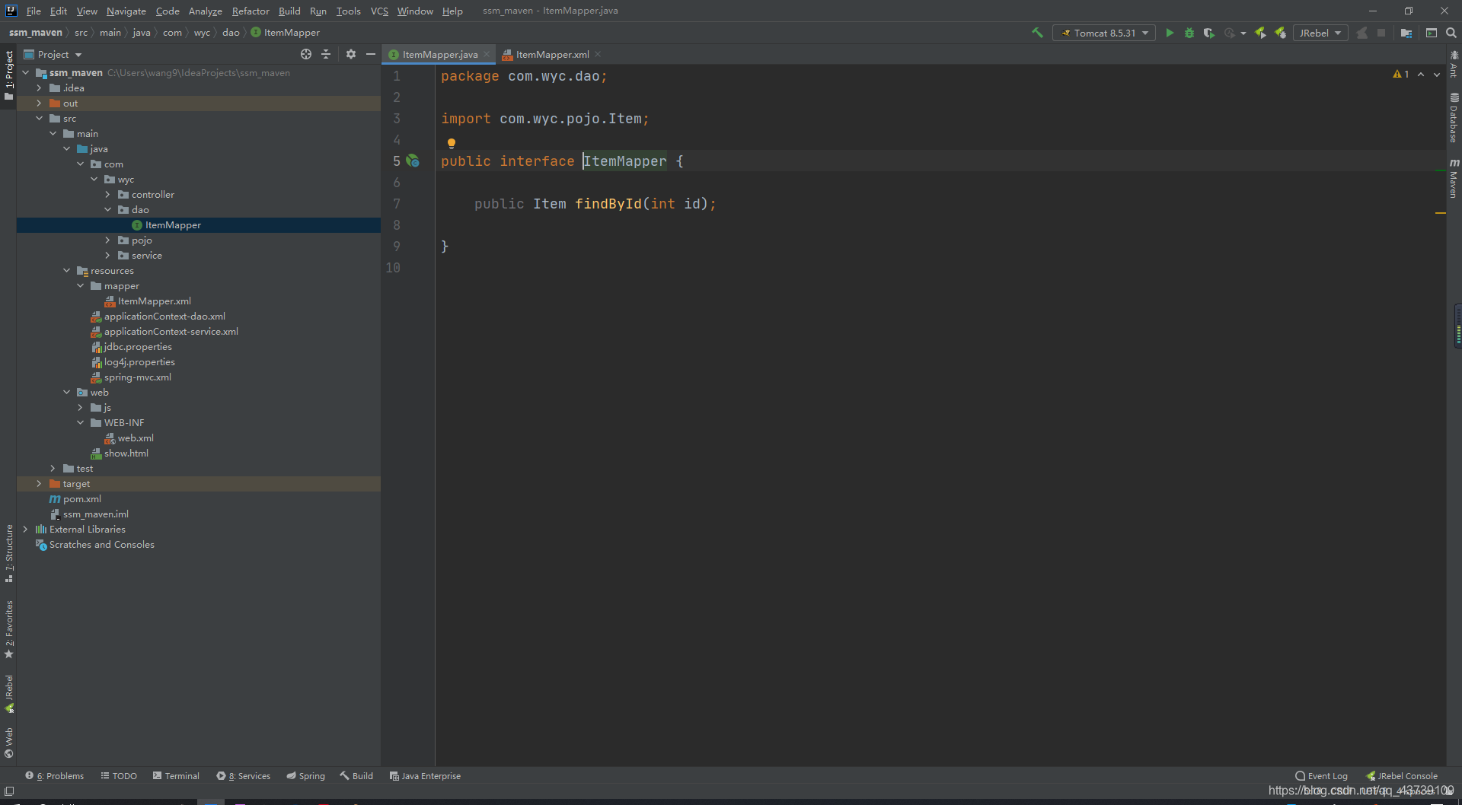Viewport: 1462px width, 805px height.
Task: Expand the out folder
Action: click(39, 103)
